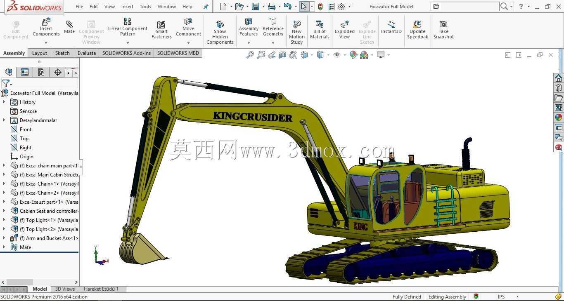Create a New Motion Study
564x301 pixels.
296,32
